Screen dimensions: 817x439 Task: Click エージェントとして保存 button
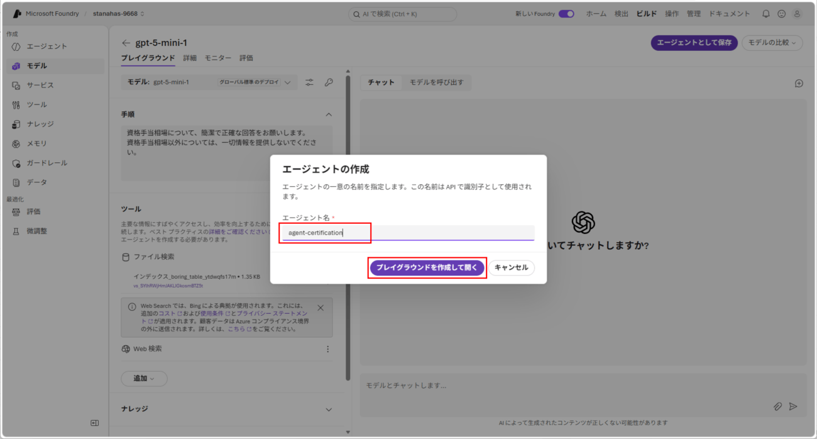[x=694, y=43]
